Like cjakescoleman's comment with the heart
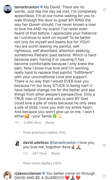Screen dimensions: 112x180 [x=104, y=176]
